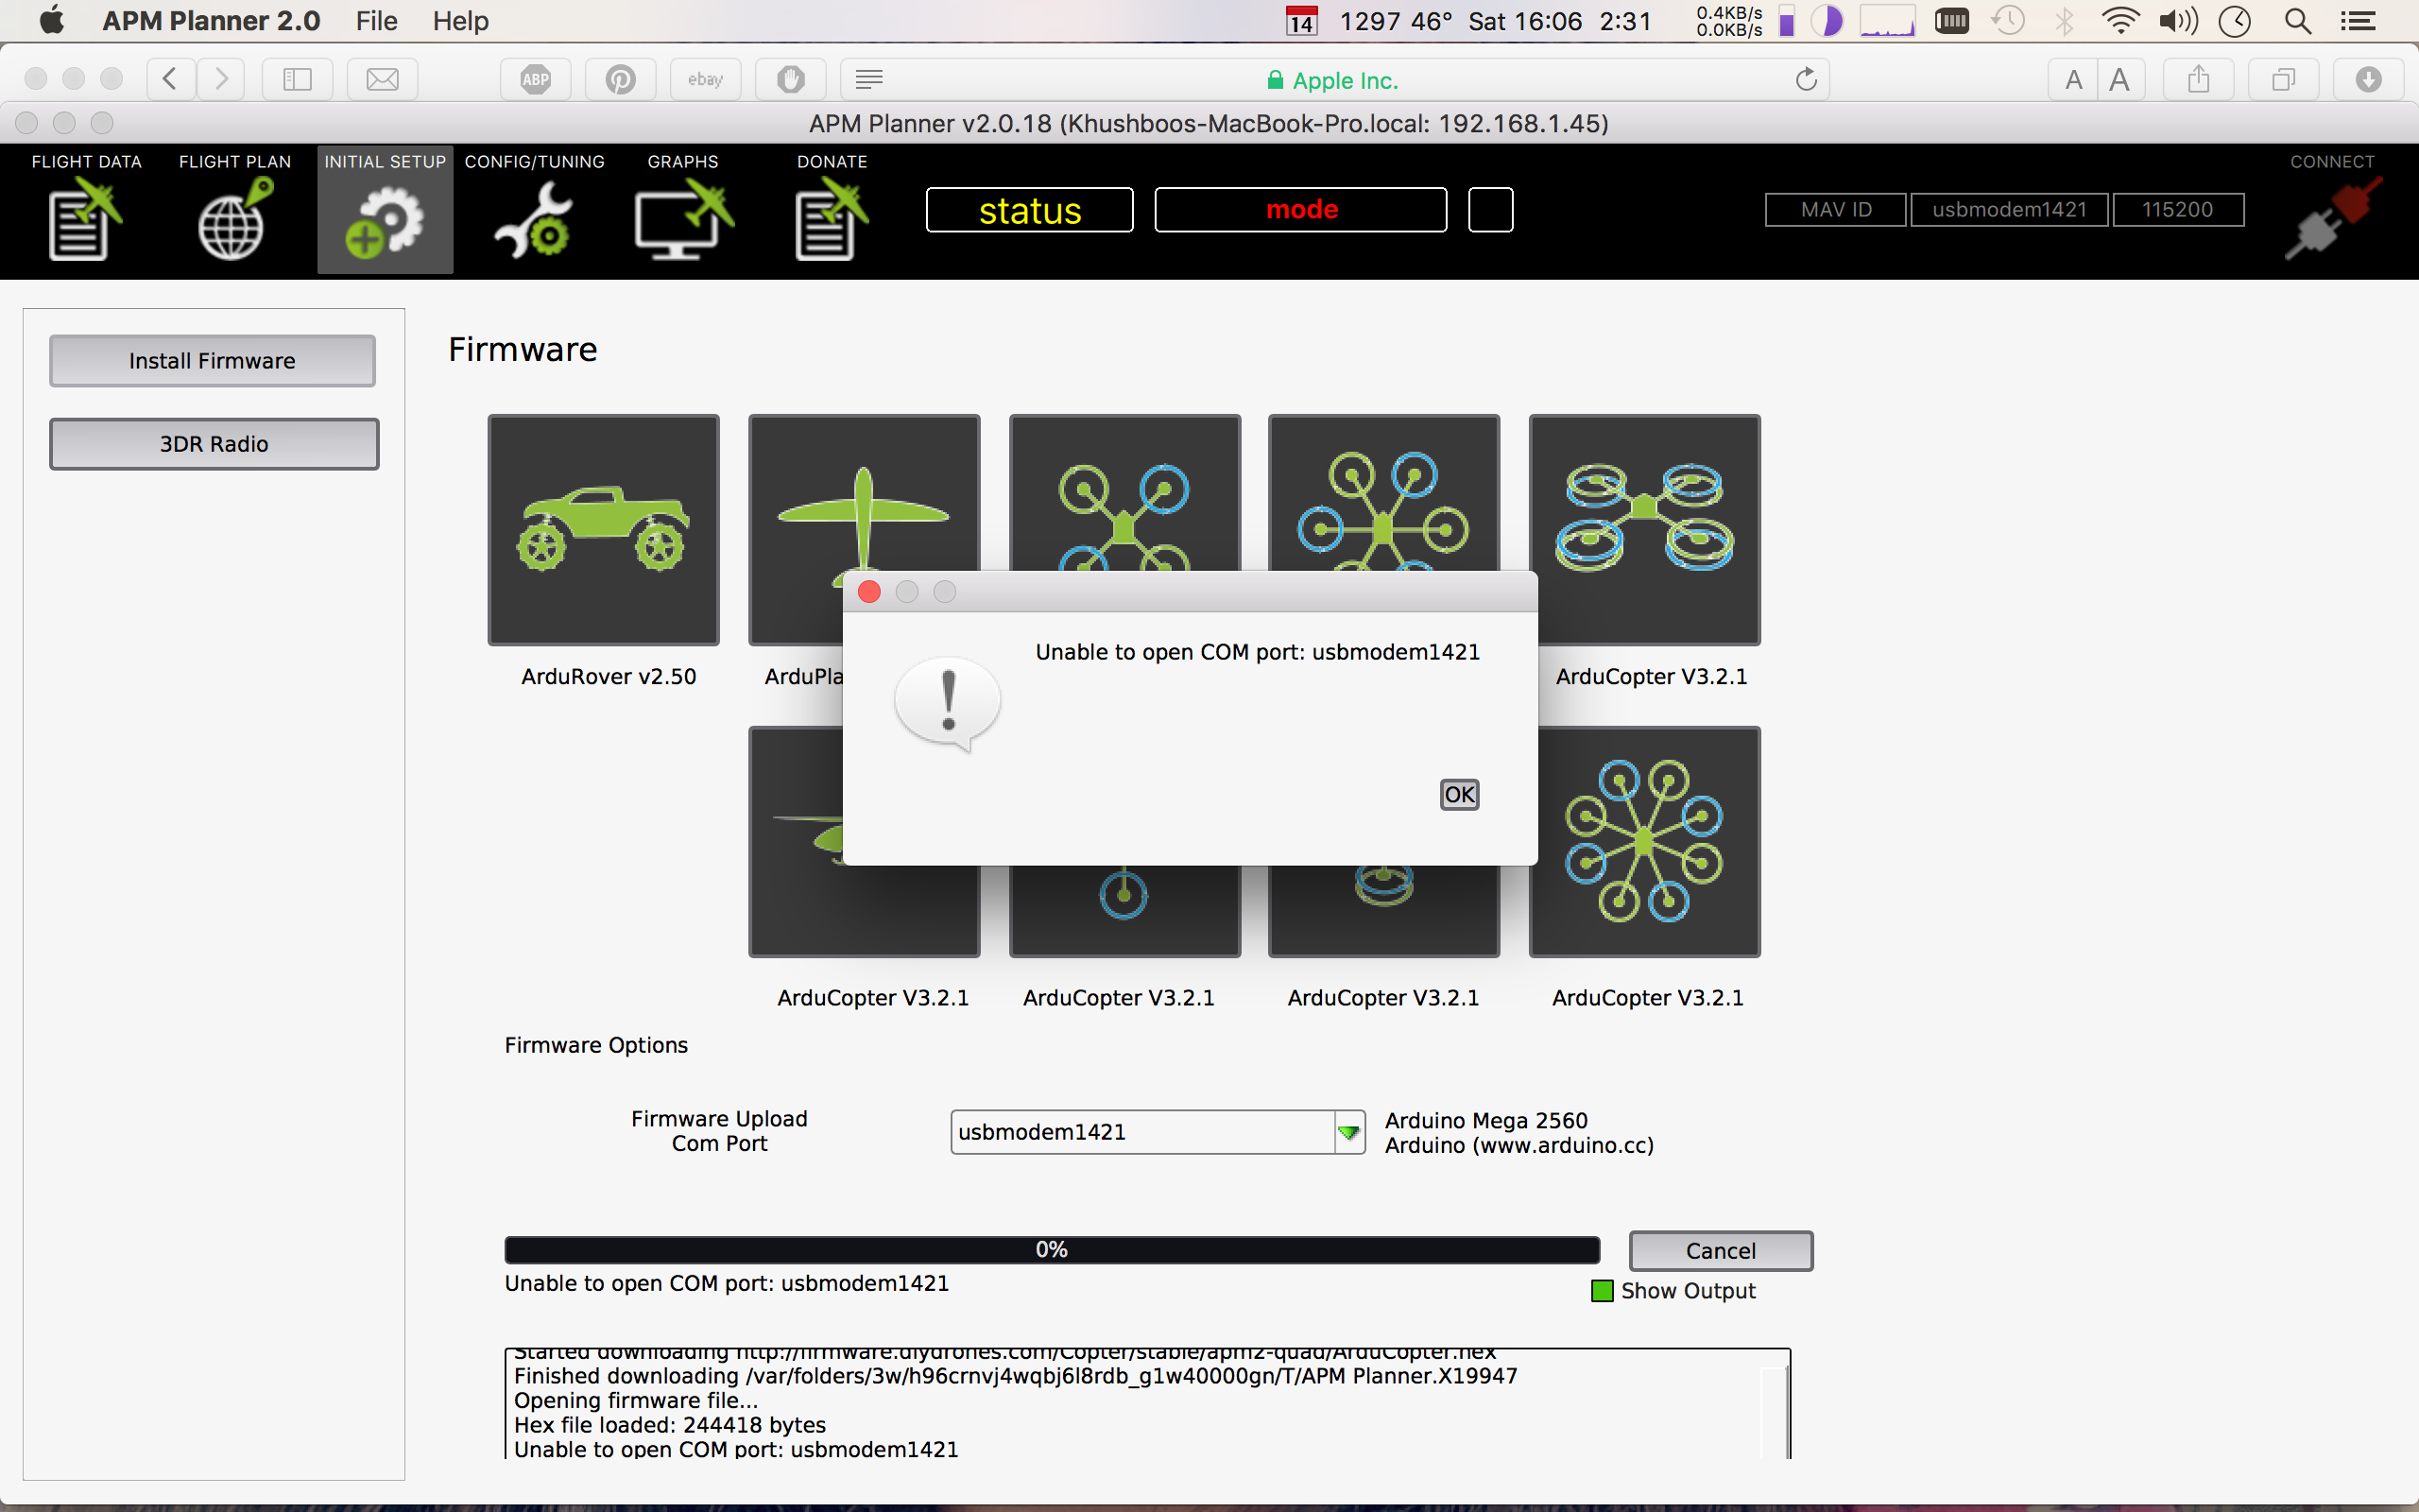Image resolution: width=2419 pixels, height=1512 pixels.
Task: Show all Safari tabs icon
Action: click(2283, 79)
